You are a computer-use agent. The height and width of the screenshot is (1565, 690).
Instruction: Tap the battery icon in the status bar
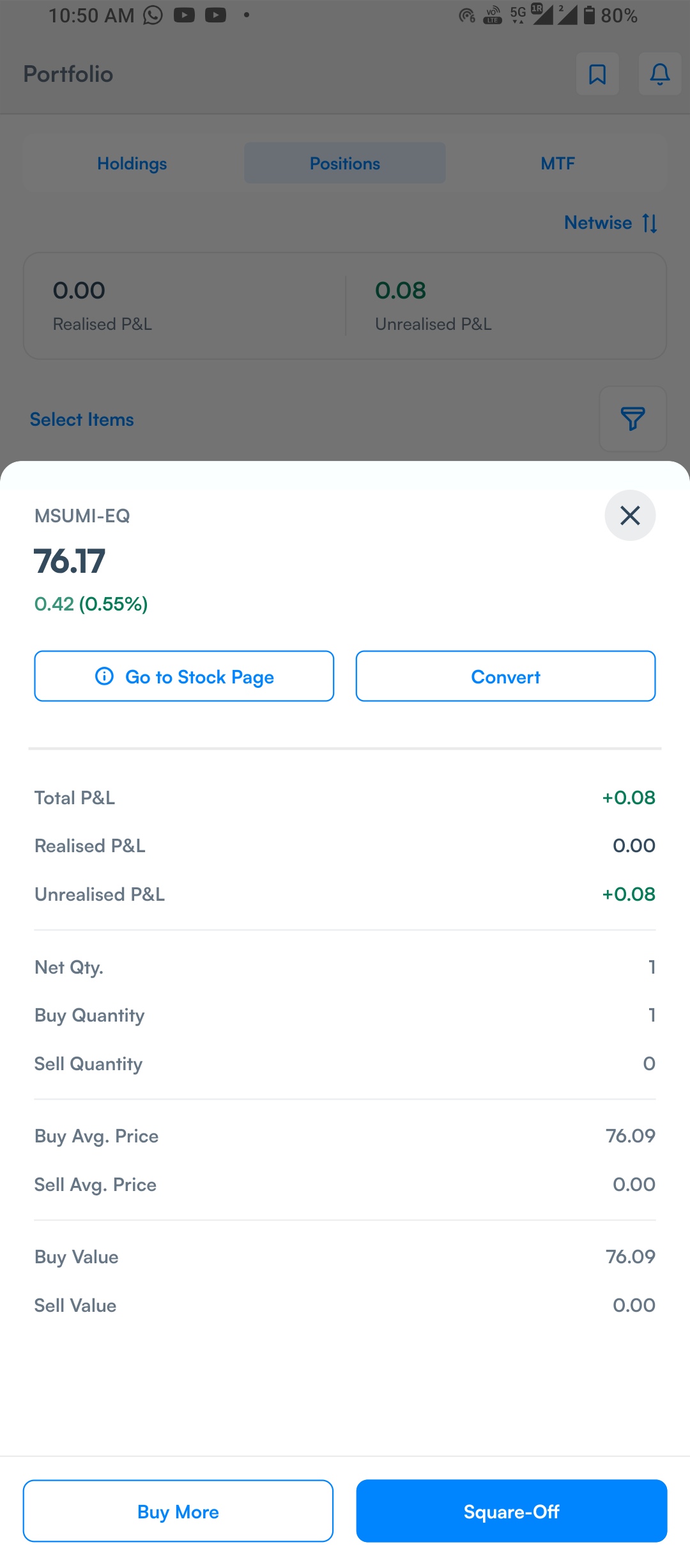click(589, 15)
